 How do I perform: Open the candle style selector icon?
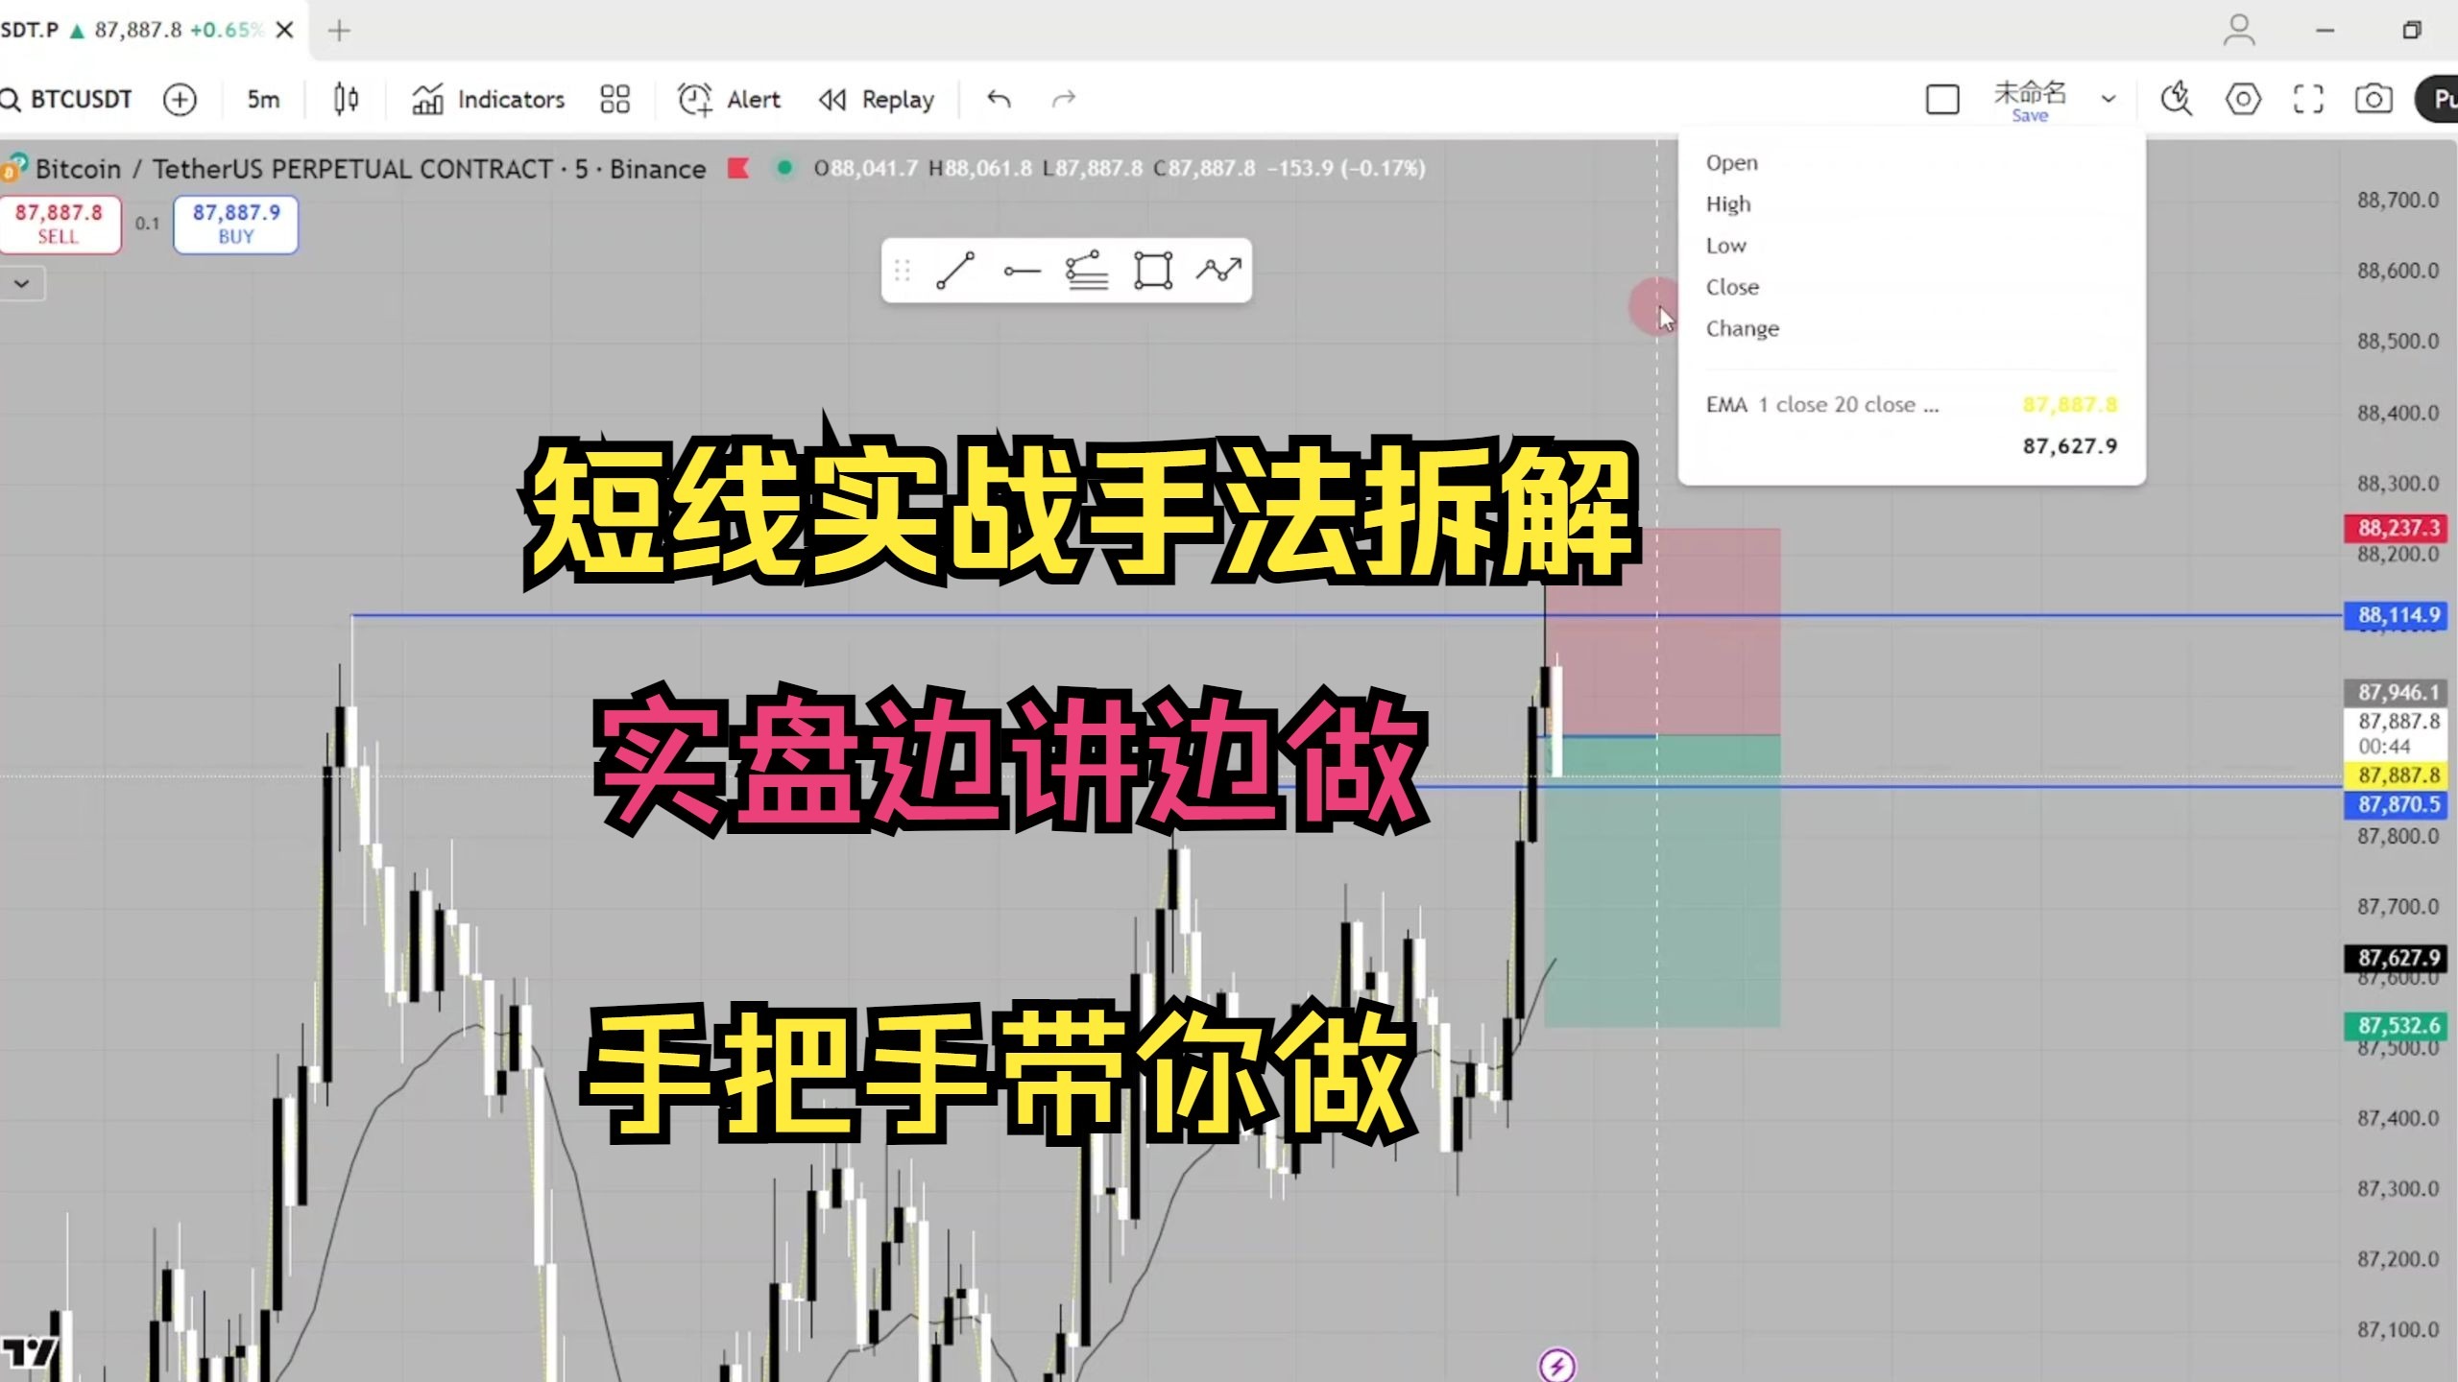[x=345, y=99]
